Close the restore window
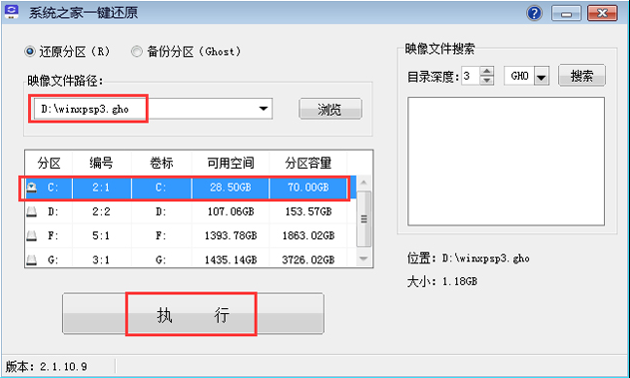The image size is (630, 378). 602,13
